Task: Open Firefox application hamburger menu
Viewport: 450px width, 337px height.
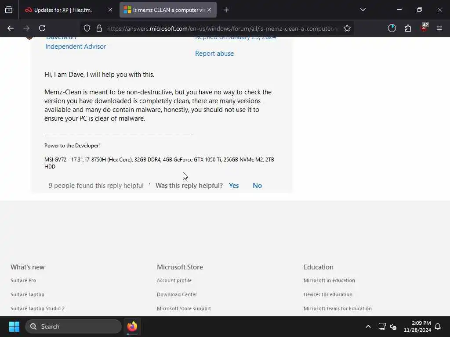Action: point(439,28)
